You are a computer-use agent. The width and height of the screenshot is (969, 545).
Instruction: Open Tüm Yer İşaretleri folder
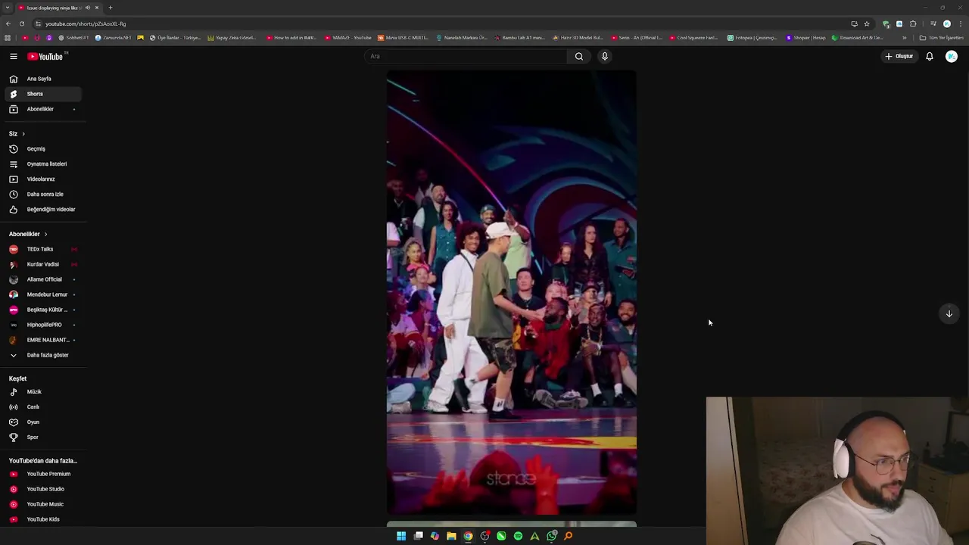[942, 38]
